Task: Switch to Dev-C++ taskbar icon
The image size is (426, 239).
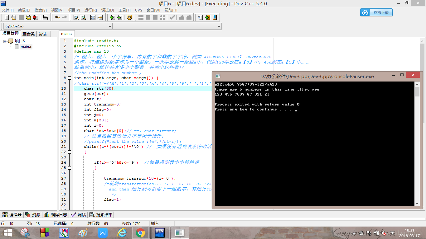Action: click(x=160, y=232)
